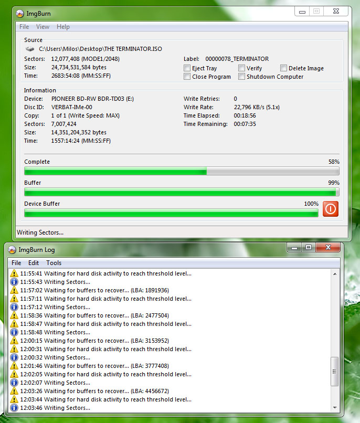The height and width of the screenshot is (423, 360).
Task: Select log line with LBA: 4456672
Action: pos(94,391)
